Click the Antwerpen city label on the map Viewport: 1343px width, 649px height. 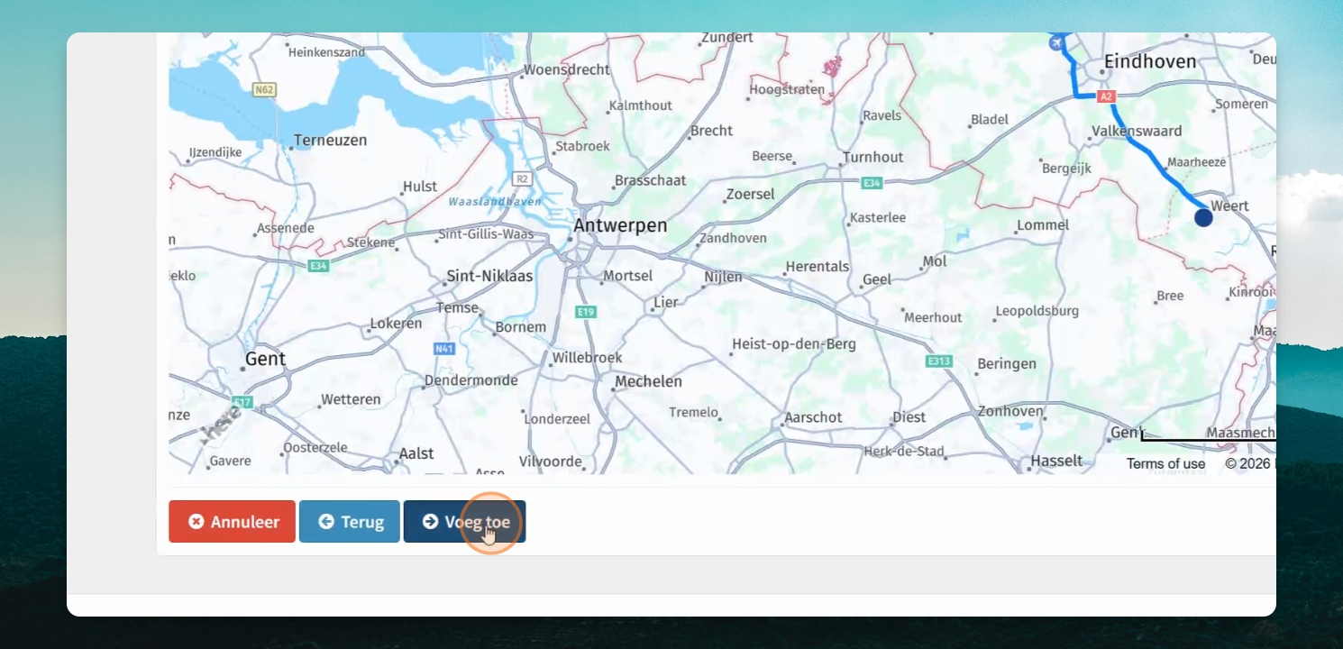click(x=620, y=225)
